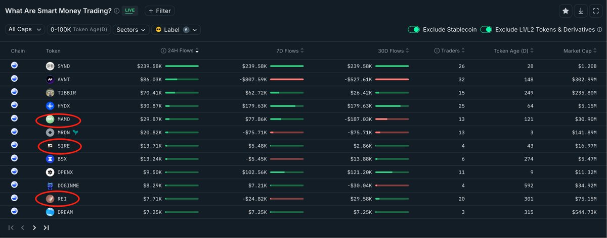Click the info icon next to 24H Flows

coord(163,51)
